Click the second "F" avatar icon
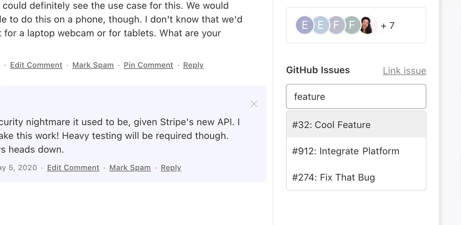The image size is (461, 225). 352,25
